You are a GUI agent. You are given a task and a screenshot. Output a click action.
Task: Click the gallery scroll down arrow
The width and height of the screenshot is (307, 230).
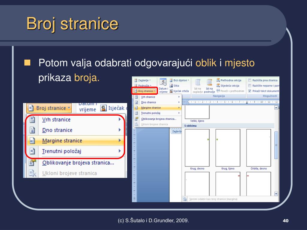coord(276,194)
